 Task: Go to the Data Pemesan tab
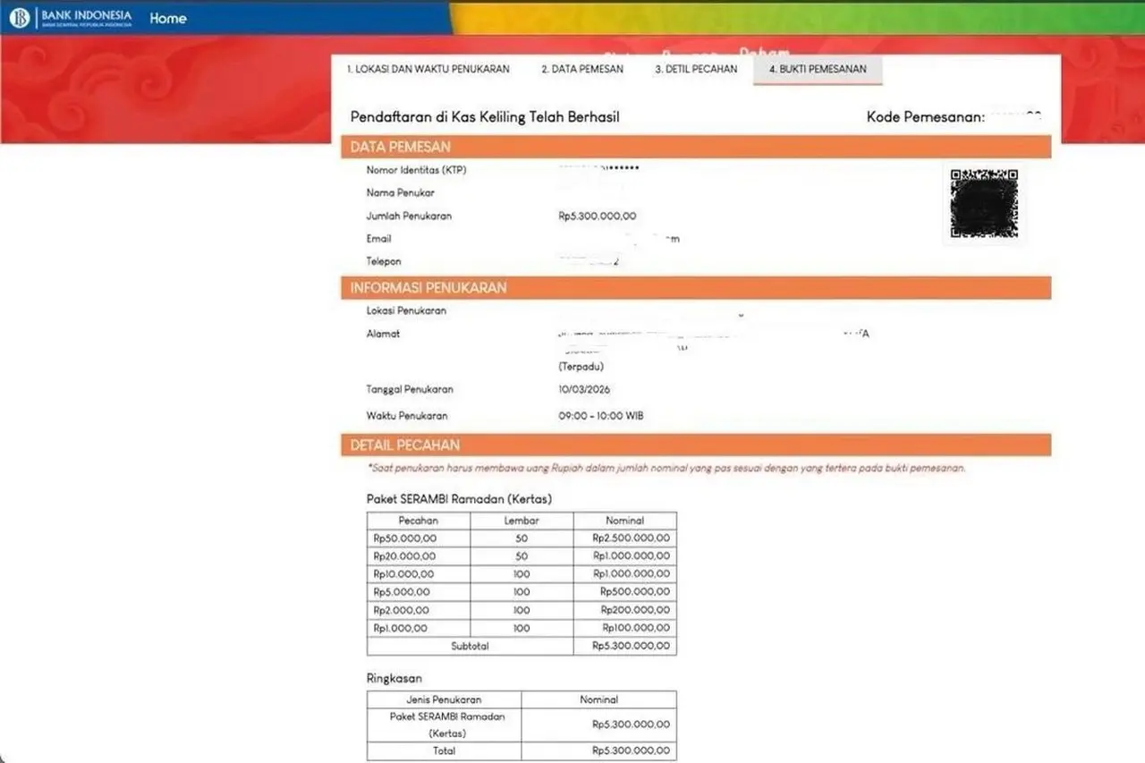click(581, 69)
